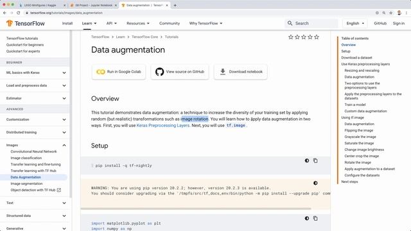411x231 pixels.
Task: Open the Resources dropdown
Action: [x=138, y=23]
